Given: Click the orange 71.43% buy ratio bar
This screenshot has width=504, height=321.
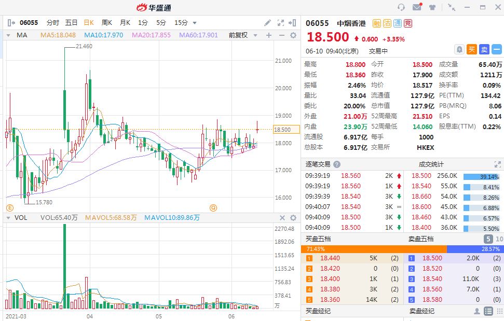Looking at the screenshot, I should (x=374, y=249).
